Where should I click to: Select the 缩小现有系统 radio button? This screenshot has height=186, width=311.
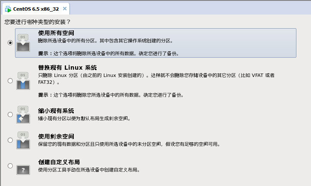pos(10,115)
